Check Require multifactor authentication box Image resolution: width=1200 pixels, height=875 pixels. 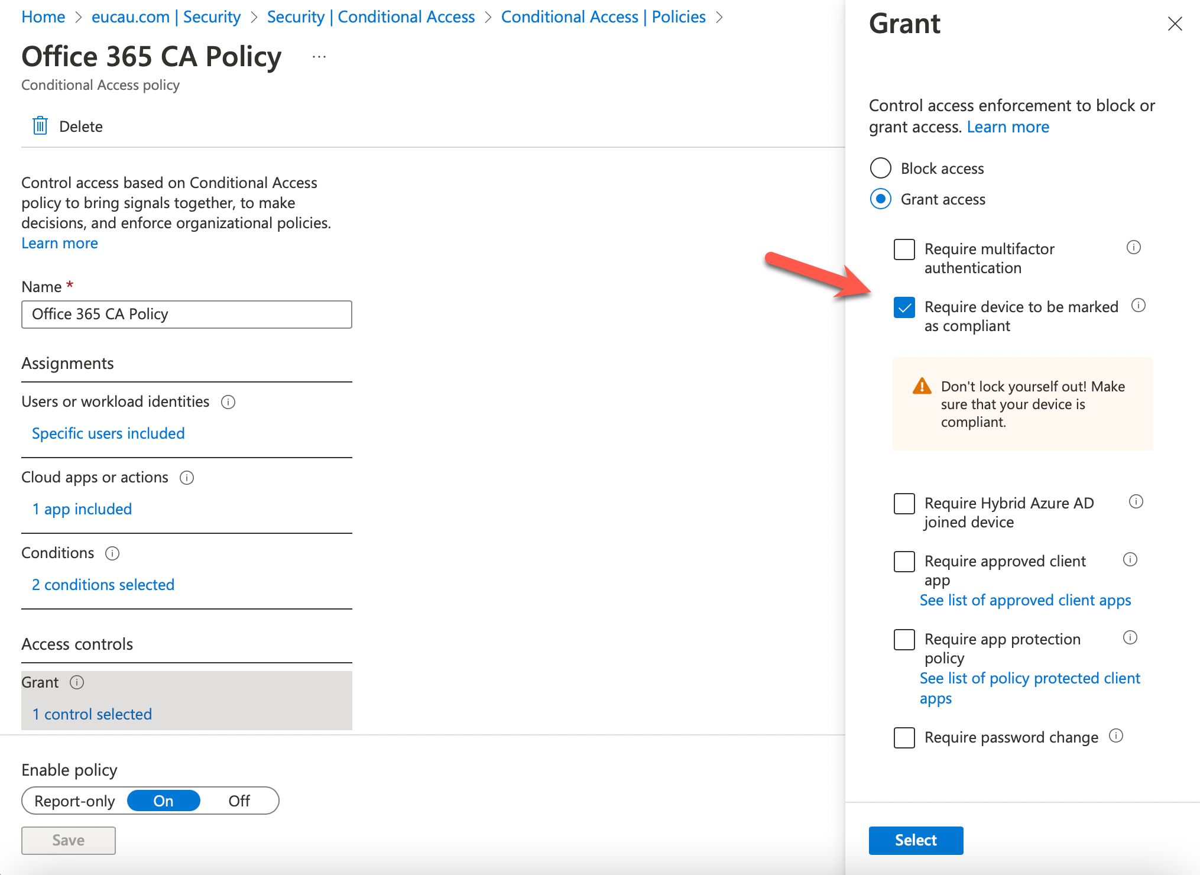(x=904, y=249)
